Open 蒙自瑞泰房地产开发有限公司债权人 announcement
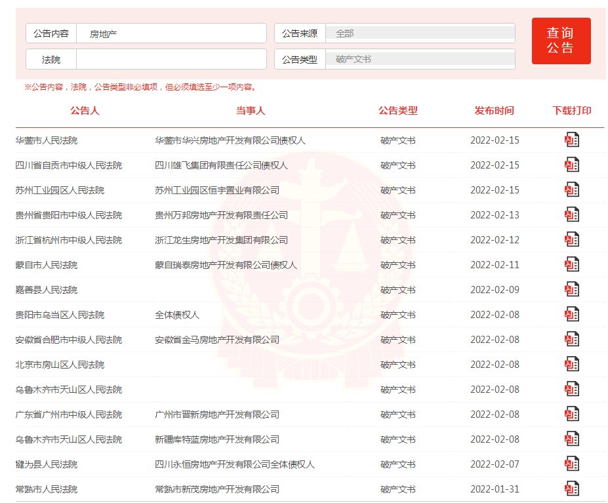This screenshot has height=503, width=608. coord(226,265)
